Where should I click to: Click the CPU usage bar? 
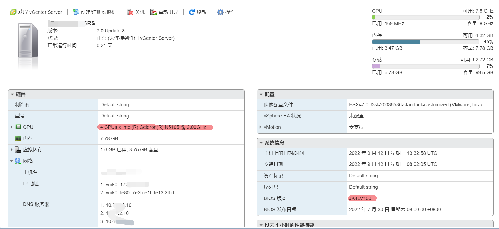426,17
